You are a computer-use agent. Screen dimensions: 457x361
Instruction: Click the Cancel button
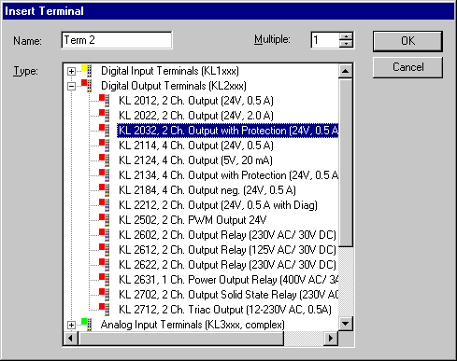pyautogui.click(x=407, y=67)
